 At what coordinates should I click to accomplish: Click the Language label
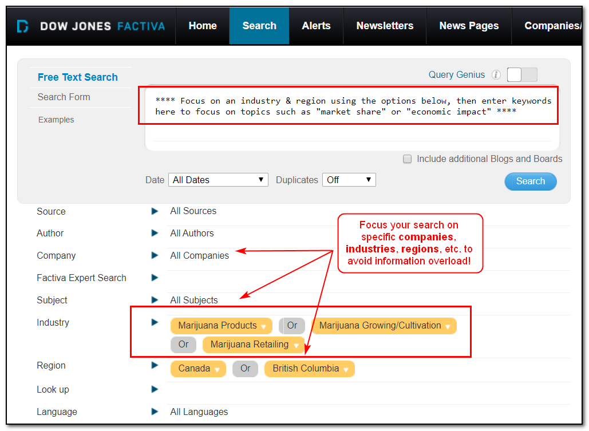pos(57,412)
